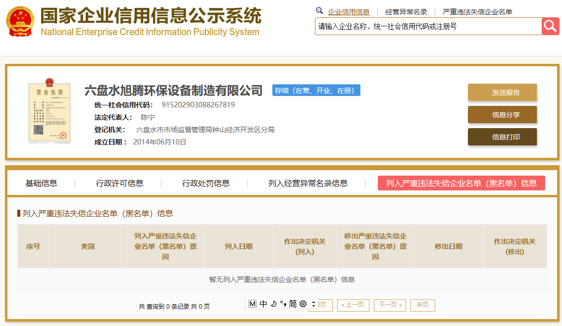Select the 企业信用信息 search category
The image size is (562, 326).
349,12
